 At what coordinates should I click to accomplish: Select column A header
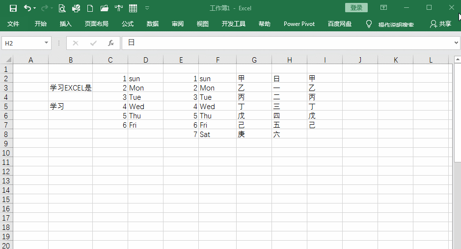coord(30,60)
